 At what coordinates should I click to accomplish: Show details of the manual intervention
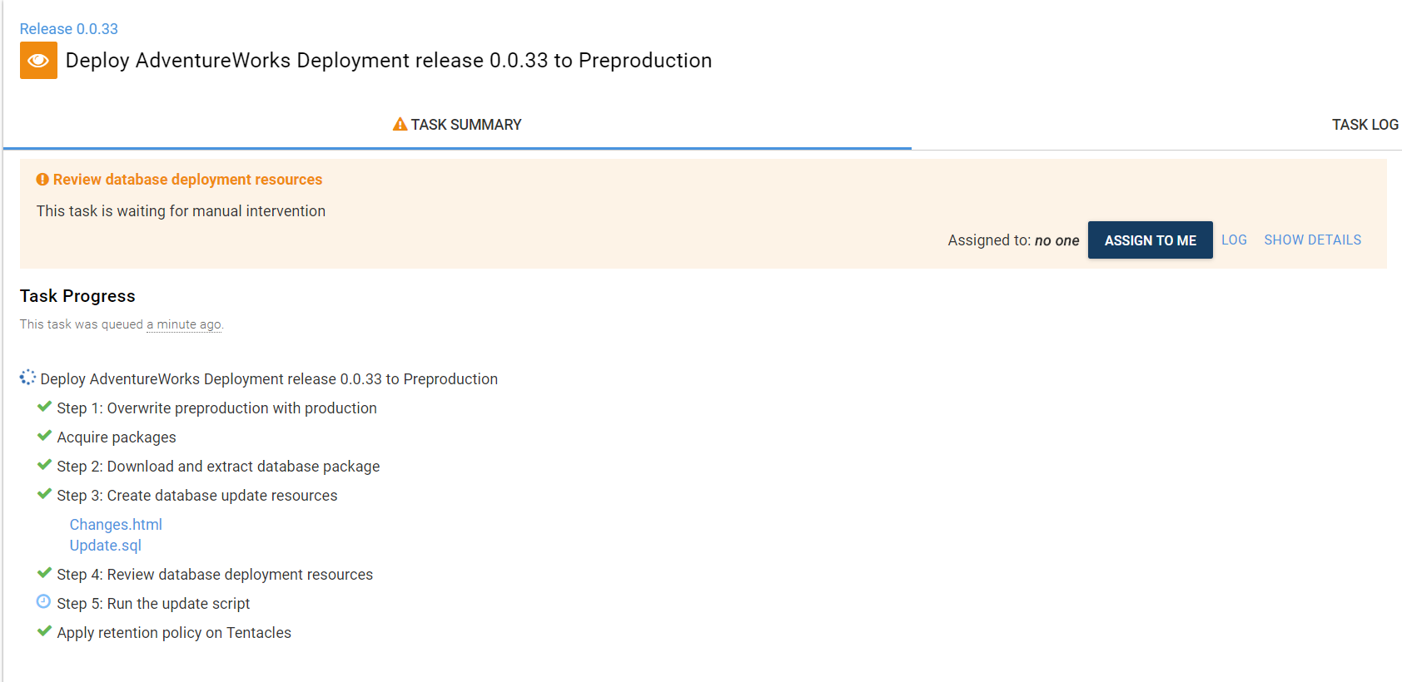[x=1312, y=240]
